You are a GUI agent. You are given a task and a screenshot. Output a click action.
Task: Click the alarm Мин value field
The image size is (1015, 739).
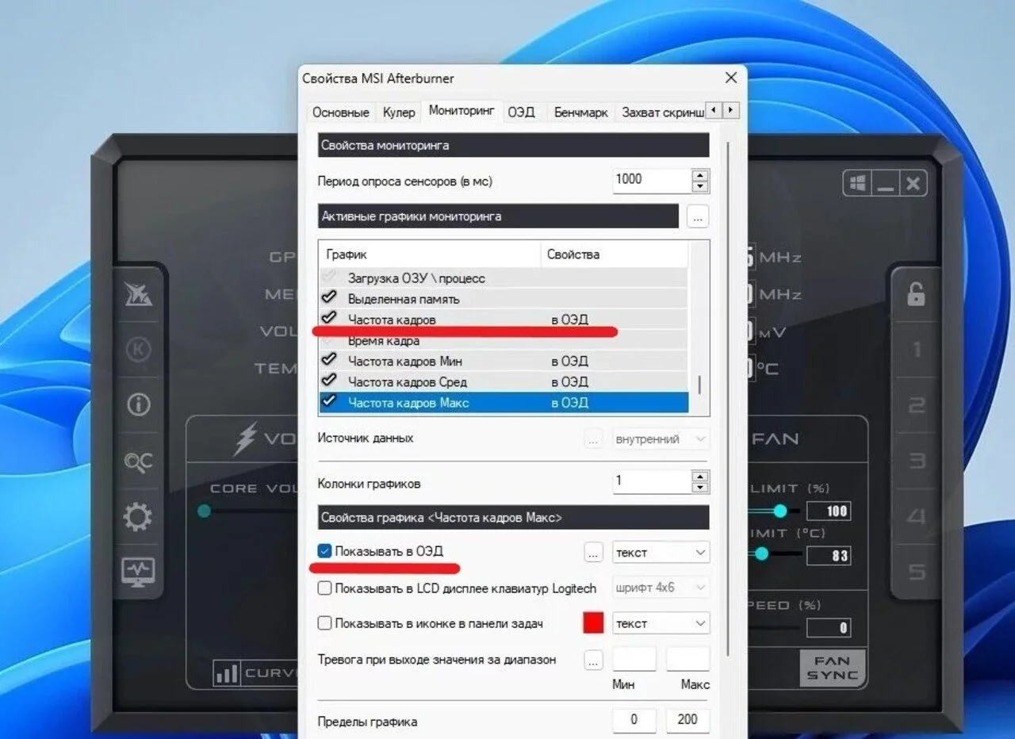click(x=634, y=659)
